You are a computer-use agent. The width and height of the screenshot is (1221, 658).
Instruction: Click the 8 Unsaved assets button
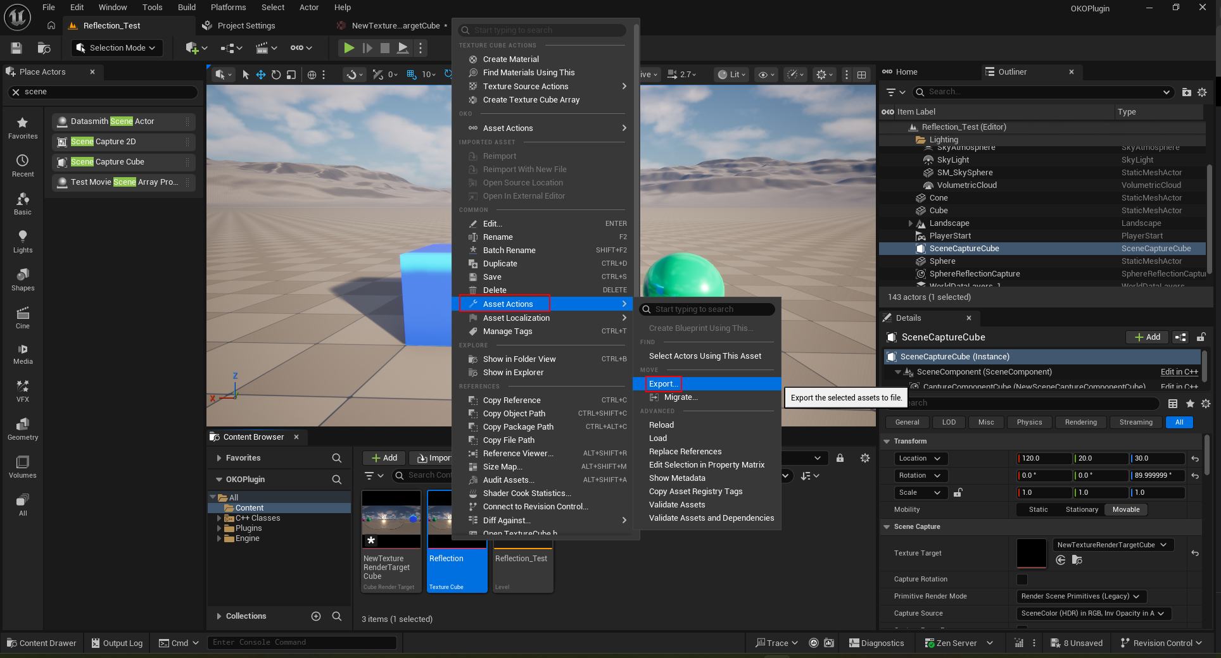pos(1077,643)
